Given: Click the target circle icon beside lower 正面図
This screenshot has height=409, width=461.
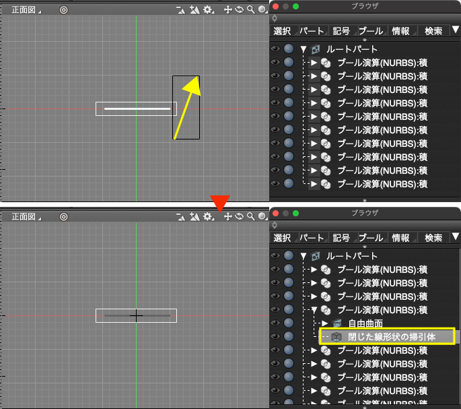Looking at the screenshot, I should 63,217.
